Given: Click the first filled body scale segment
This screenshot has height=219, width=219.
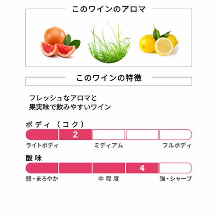Looking at the screenshot, I should point(42,134).
